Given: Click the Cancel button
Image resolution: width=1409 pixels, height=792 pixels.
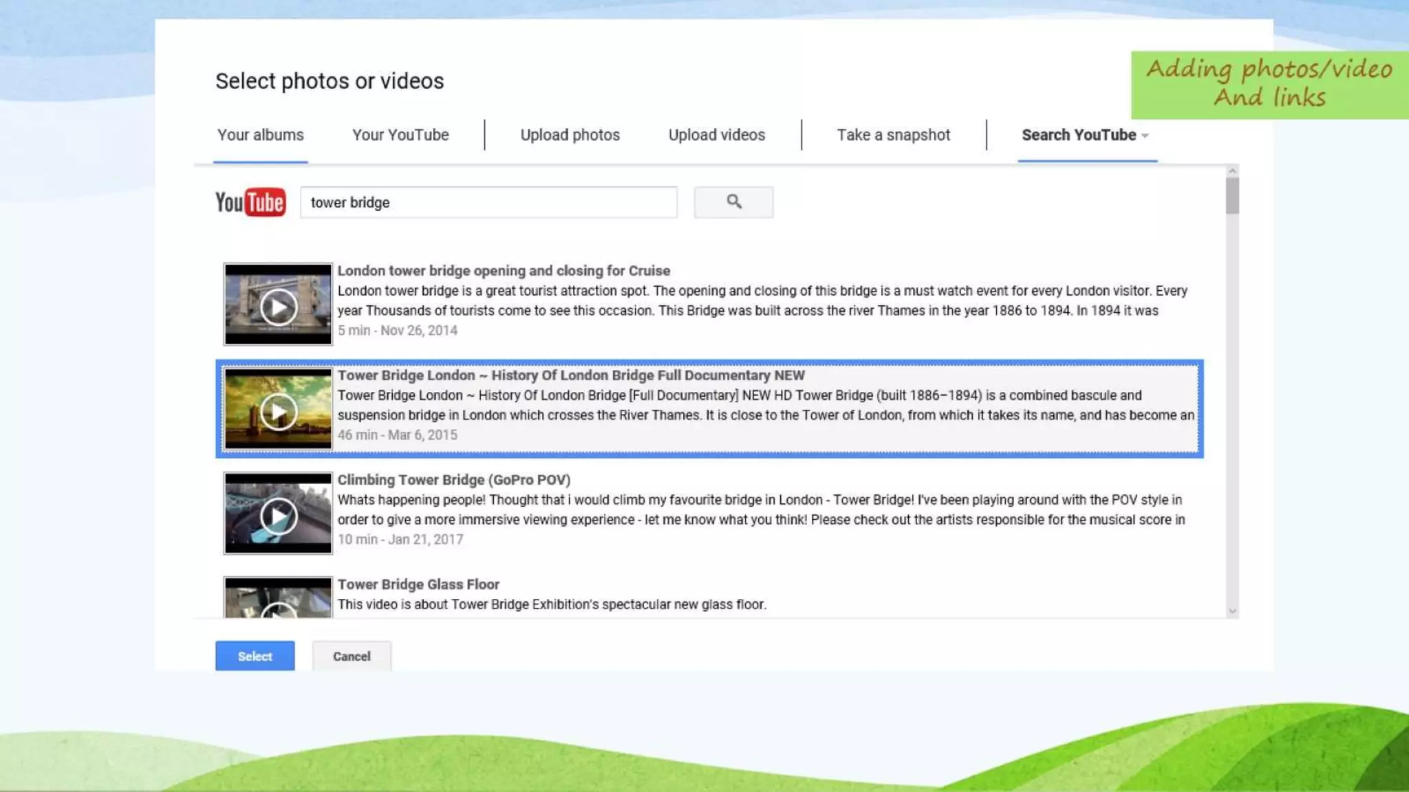Looking at the screenshot, I should pos(352,656).
